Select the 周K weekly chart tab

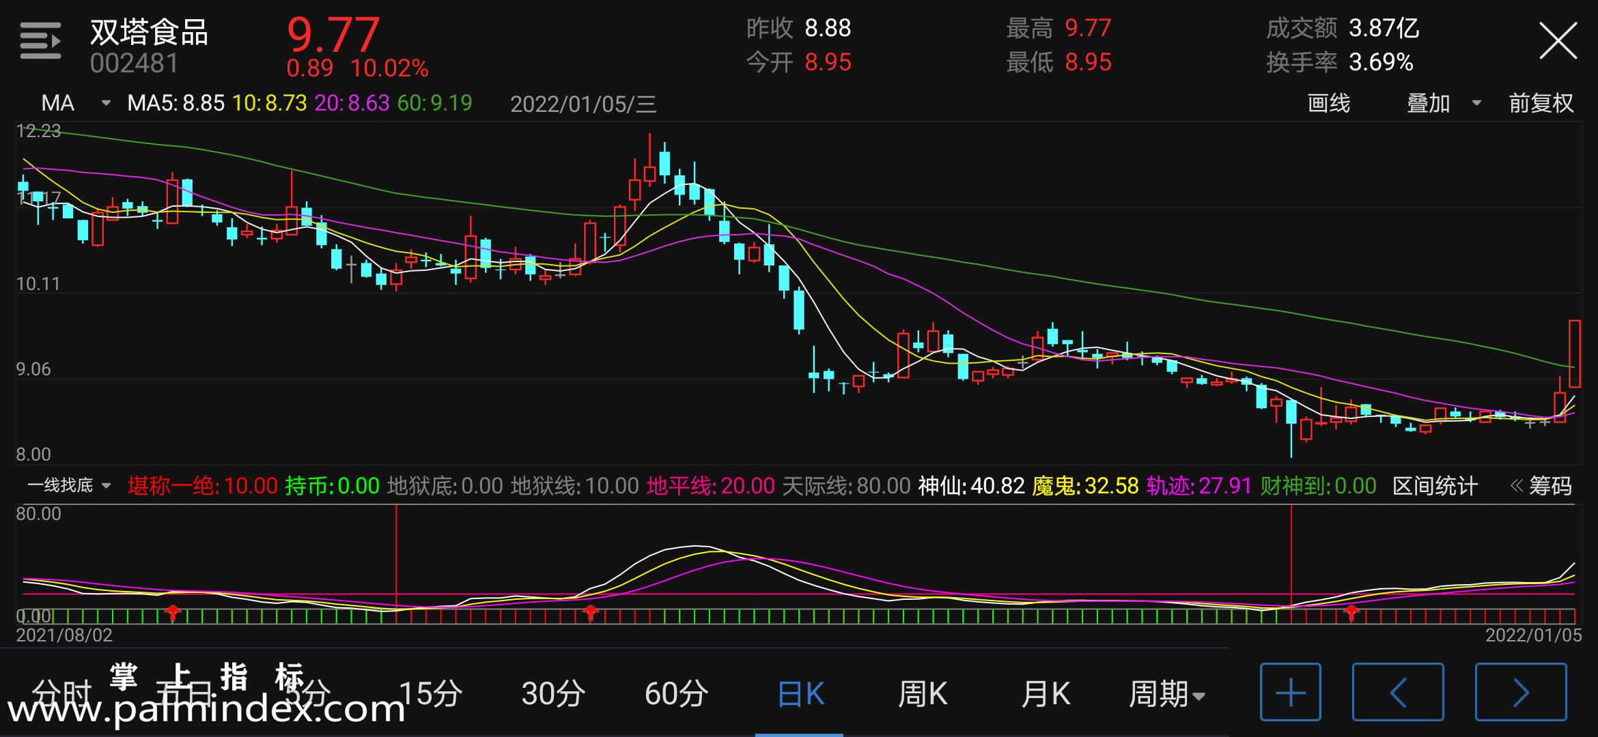pyautogui.click(x=923, y=694)
